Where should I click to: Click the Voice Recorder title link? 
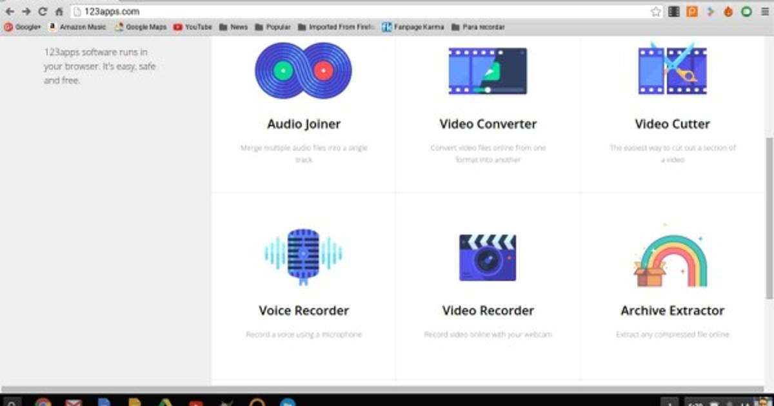(x=303, y=311)
